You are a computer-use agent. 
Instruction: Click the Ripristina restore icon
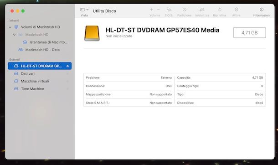click(220, 10)
